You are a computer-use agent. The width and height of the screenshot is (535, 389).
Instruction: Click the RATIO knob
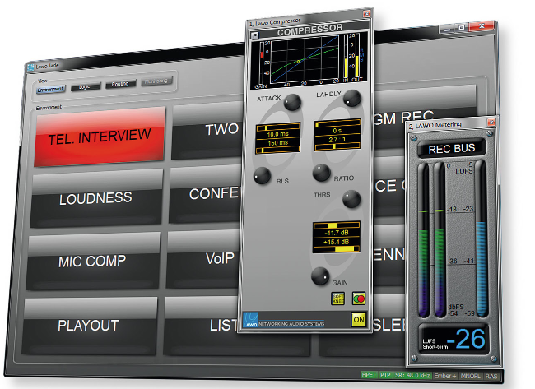(x=321, y=174)
